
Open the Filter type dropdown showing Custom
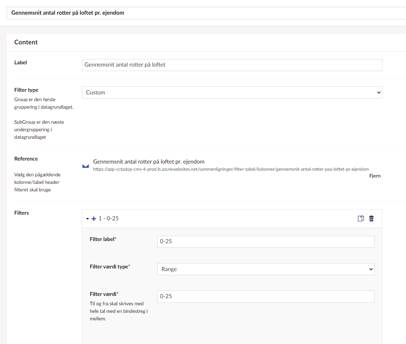tap(232, 92)
